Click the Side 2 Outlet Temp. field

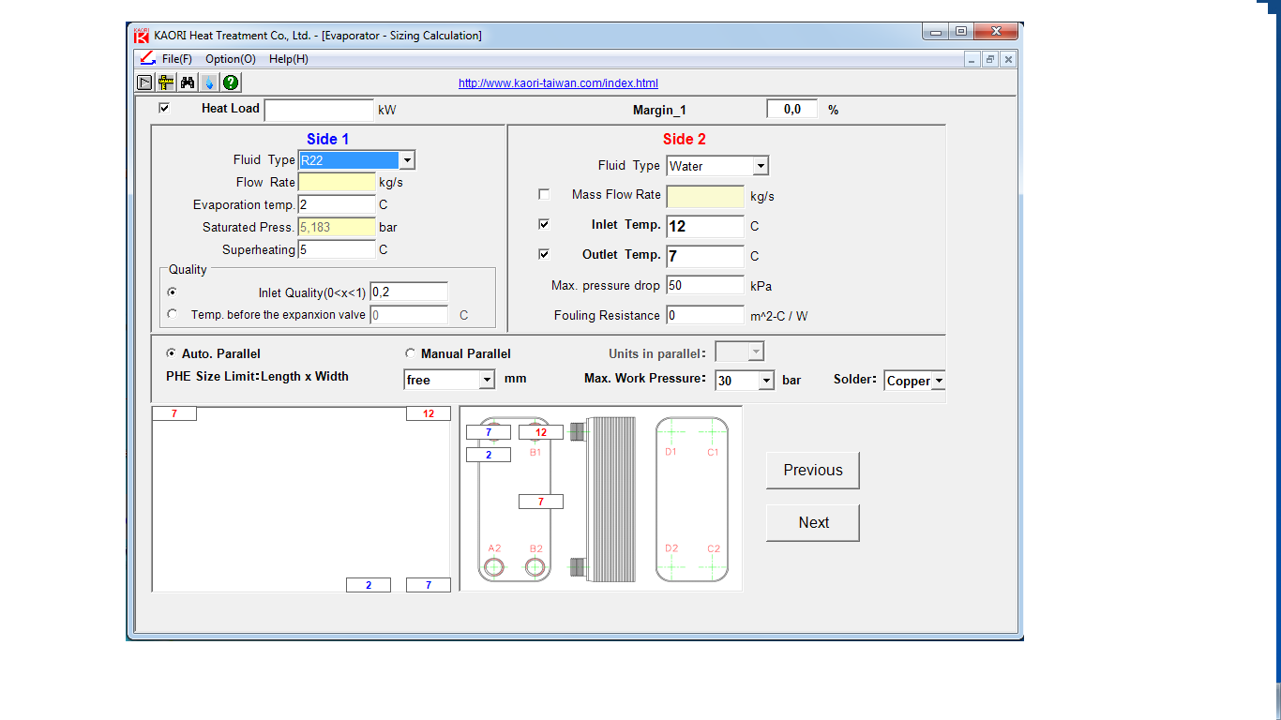pyautogui.click(x=705, y=256)
